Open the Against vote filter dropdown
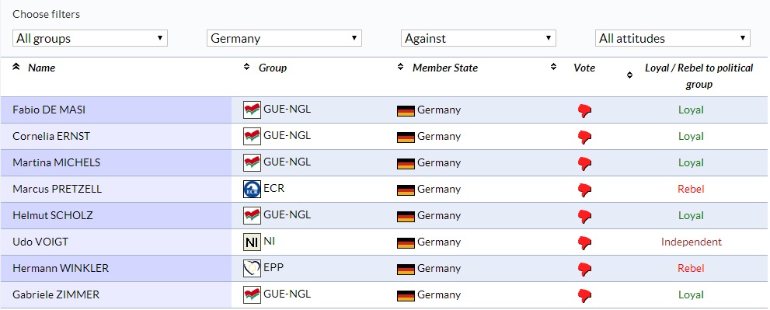This screenshot has height=310, width=770. coord(479,38)
